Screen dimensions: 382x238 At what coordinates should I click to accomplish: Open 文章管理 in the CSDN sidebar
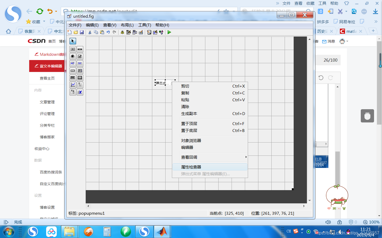[x=47, y=102]
